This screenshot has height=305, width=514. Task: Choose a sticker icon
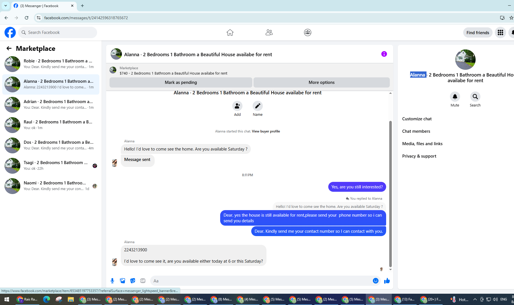[x=133, y=281]
